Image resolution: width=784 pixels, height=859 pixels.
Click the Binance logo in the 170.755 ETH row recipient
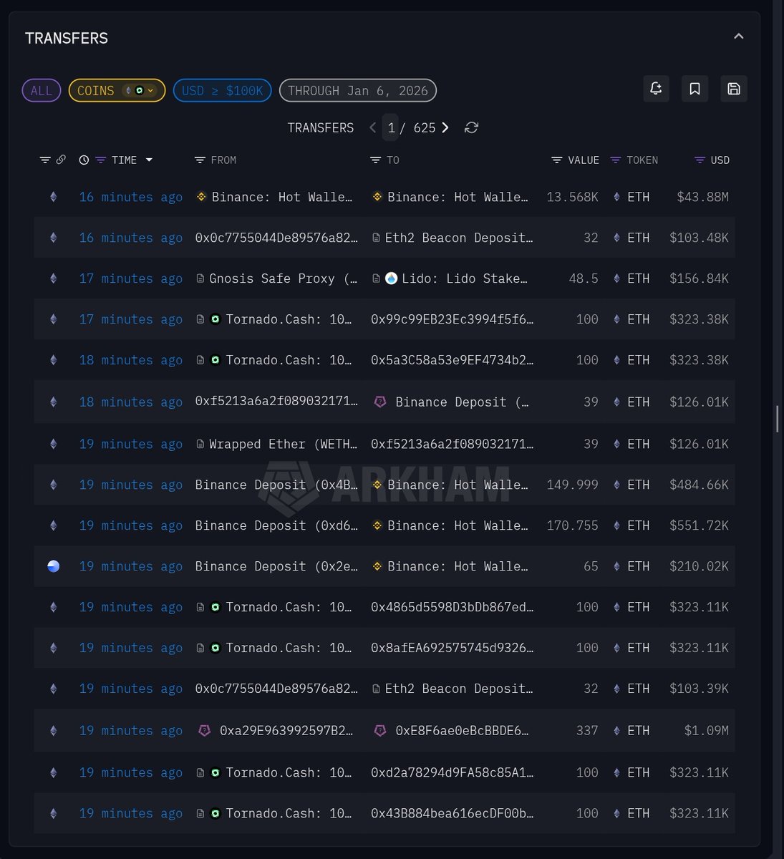377,525
